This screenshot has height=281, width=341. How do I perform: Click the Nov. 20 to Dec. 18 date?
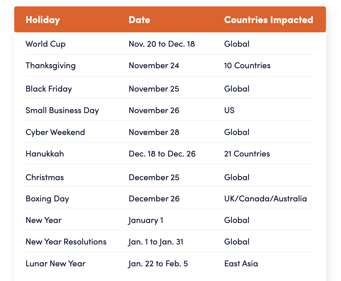162,44
